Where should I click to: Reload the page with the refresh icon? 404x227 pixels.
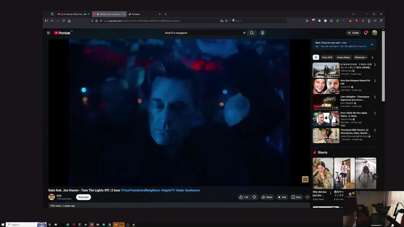tap(63, 21)
